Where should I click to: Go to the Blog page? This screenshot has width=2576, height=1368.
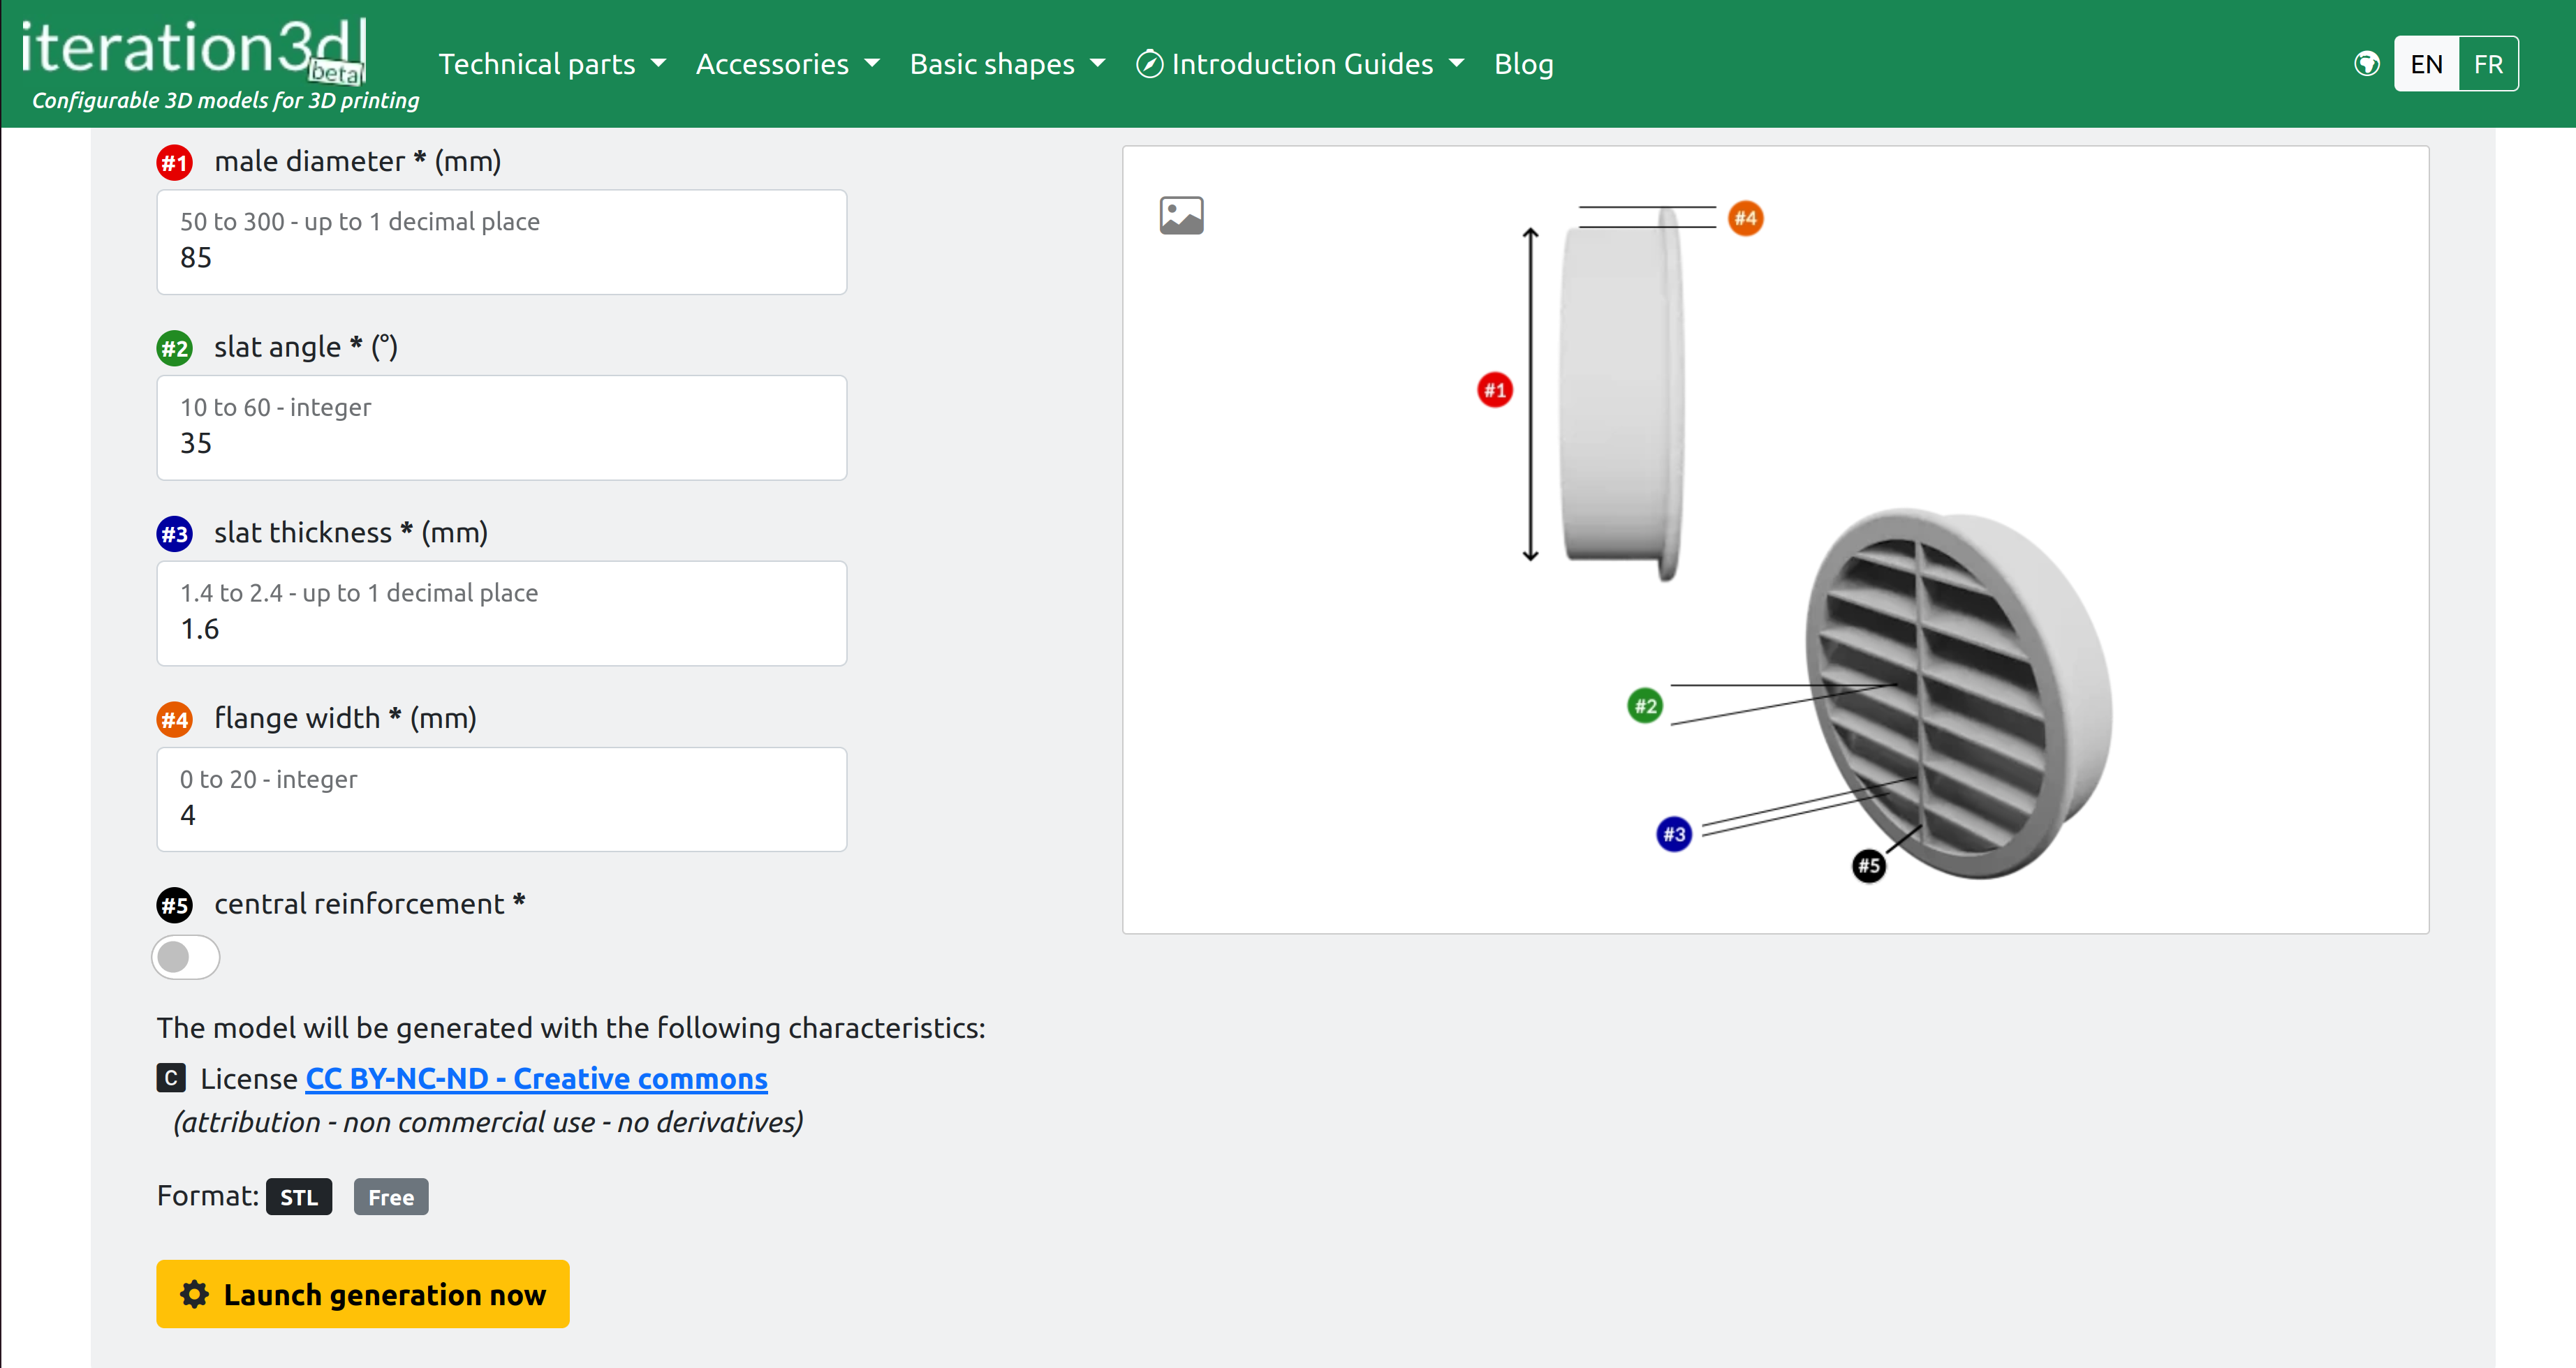point(1523,64)
